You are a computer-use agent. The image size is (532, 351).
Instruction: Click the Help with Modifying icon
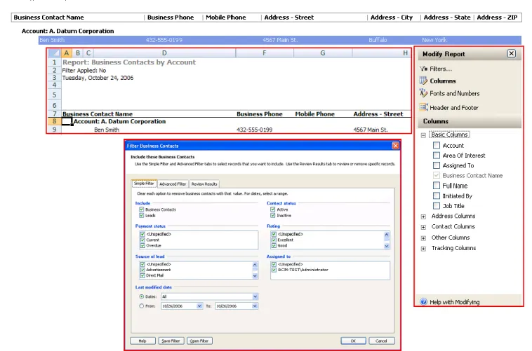(423, 302)
